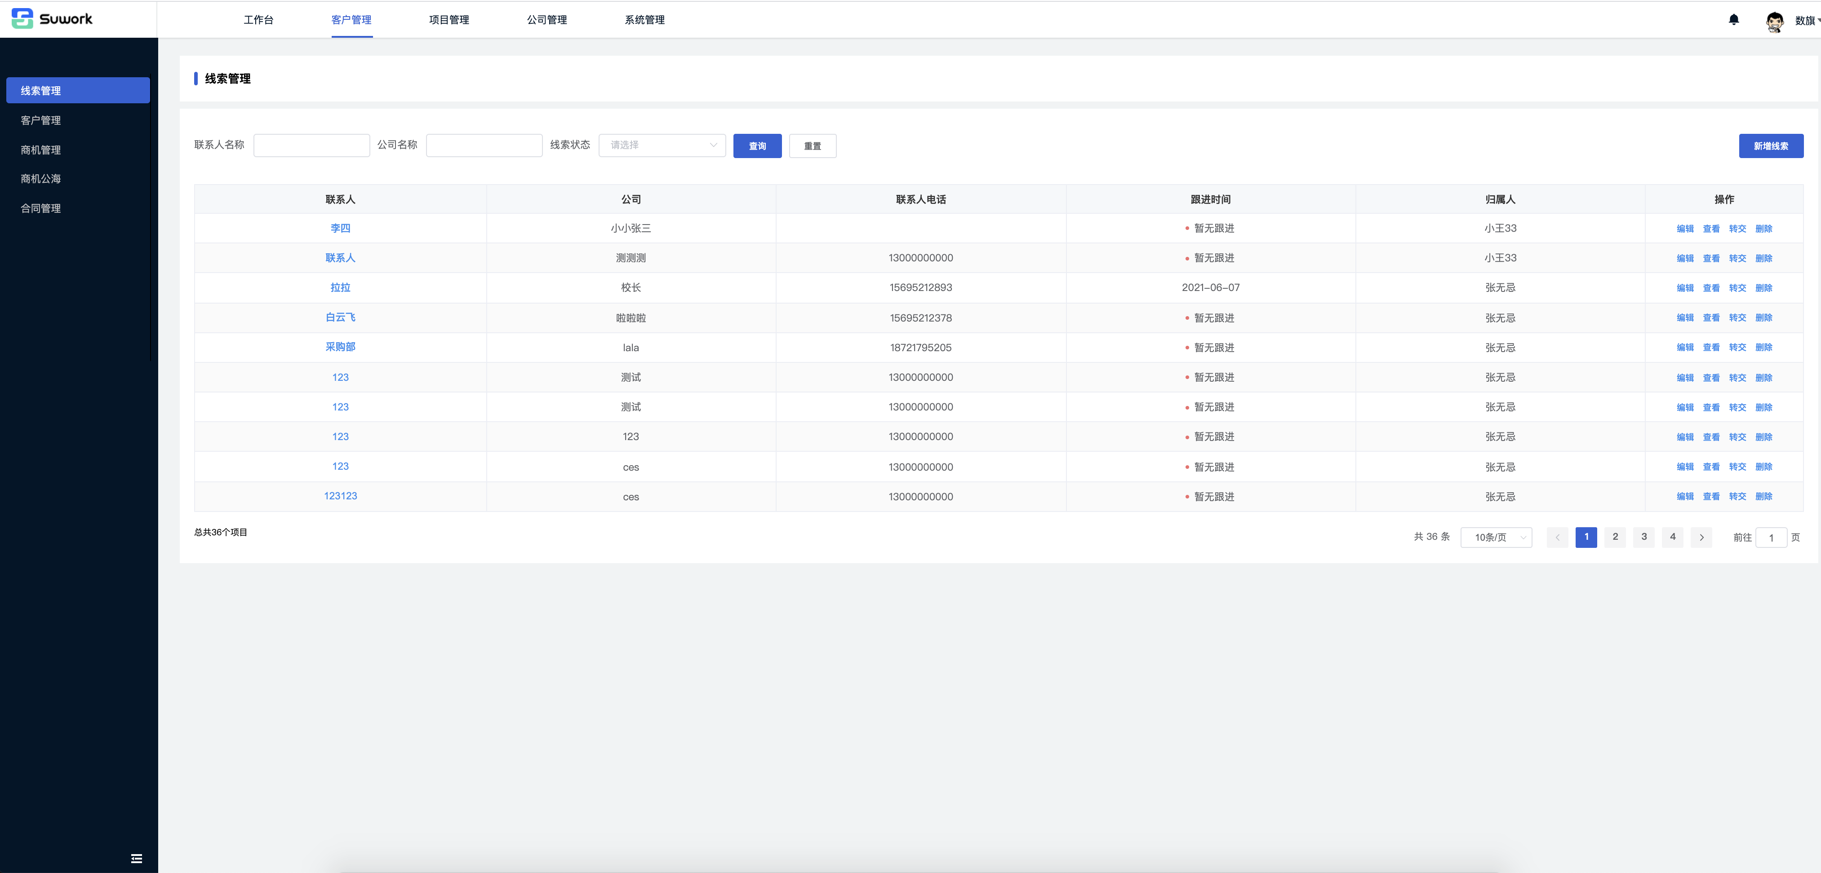Screen dimensions: 1821x873
Task: Click 转交 in 李四 row
Action: tap(1737, 229)
